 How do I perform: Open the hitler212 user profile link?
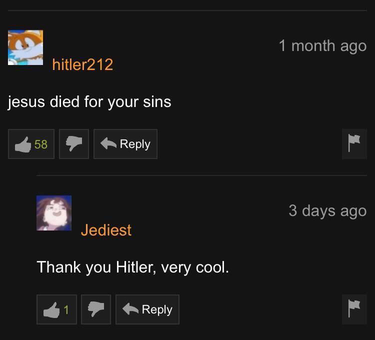tap(82, 64)
